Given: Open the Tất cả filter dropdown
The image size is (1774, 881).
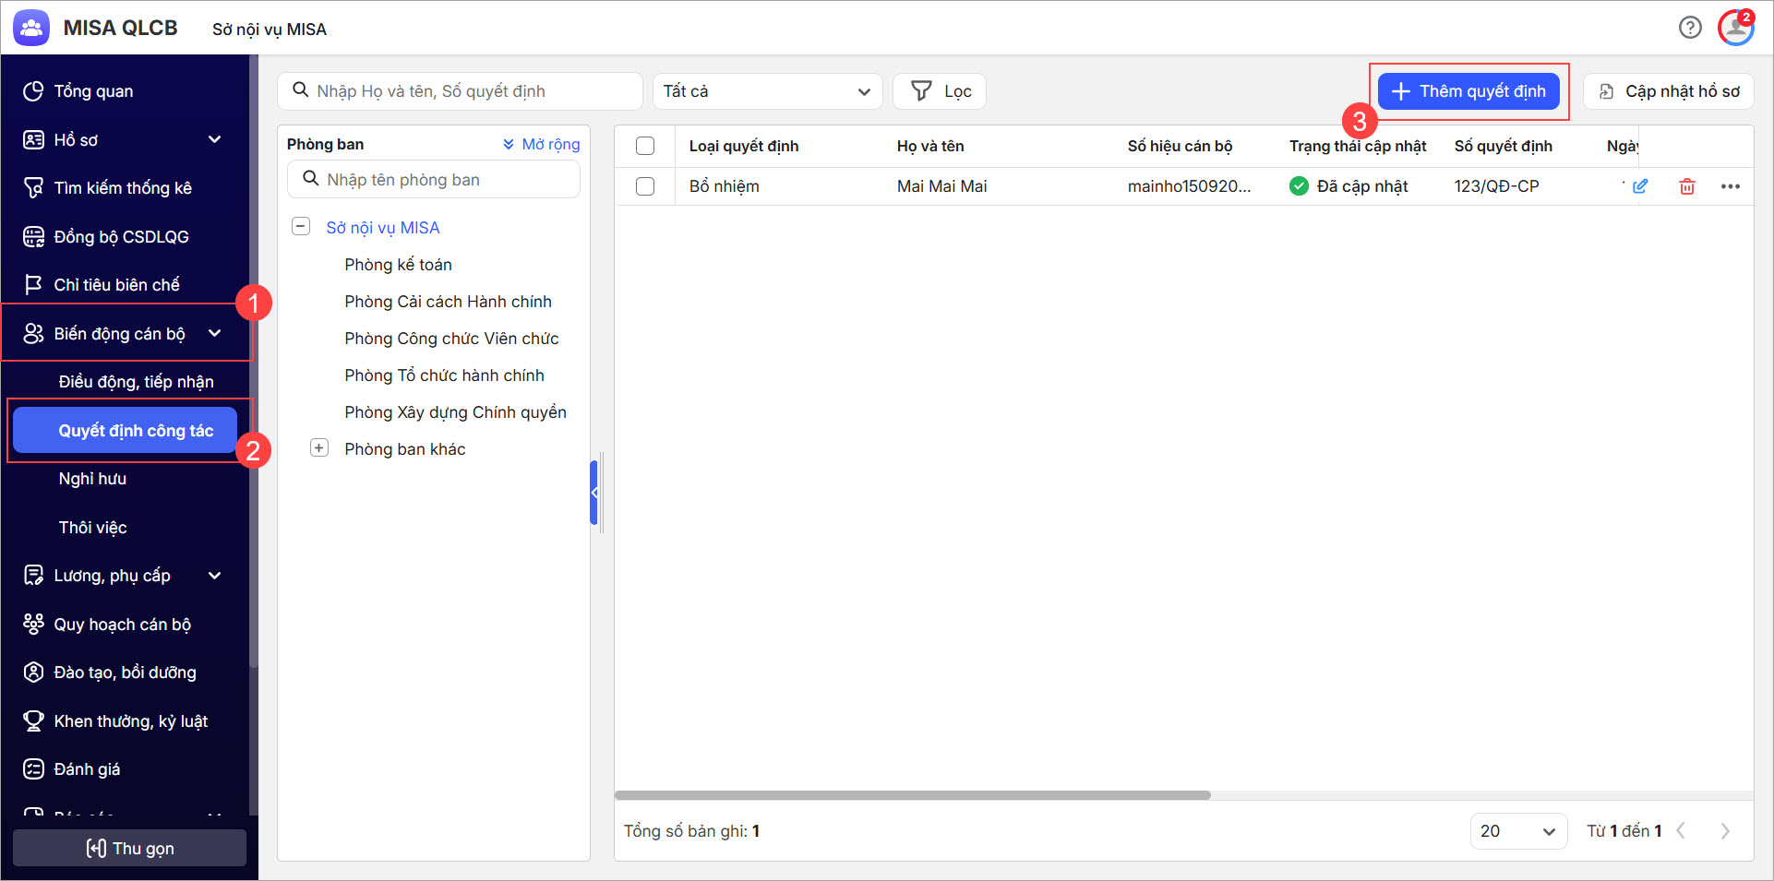Looking at the screenshot, I should [767, 91].
